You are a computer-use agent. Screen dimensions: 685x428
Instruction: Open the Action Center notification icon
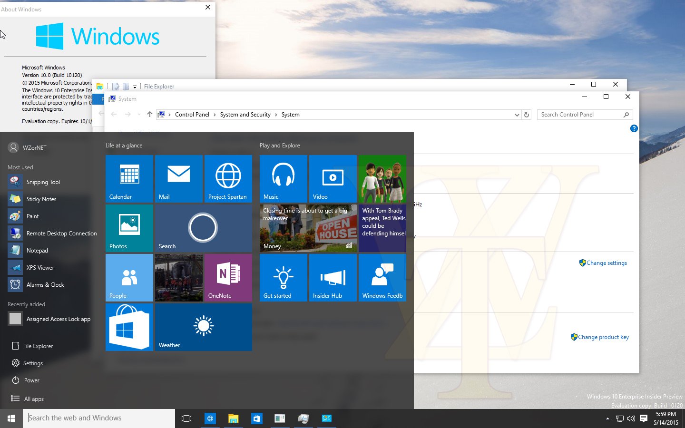644,418
